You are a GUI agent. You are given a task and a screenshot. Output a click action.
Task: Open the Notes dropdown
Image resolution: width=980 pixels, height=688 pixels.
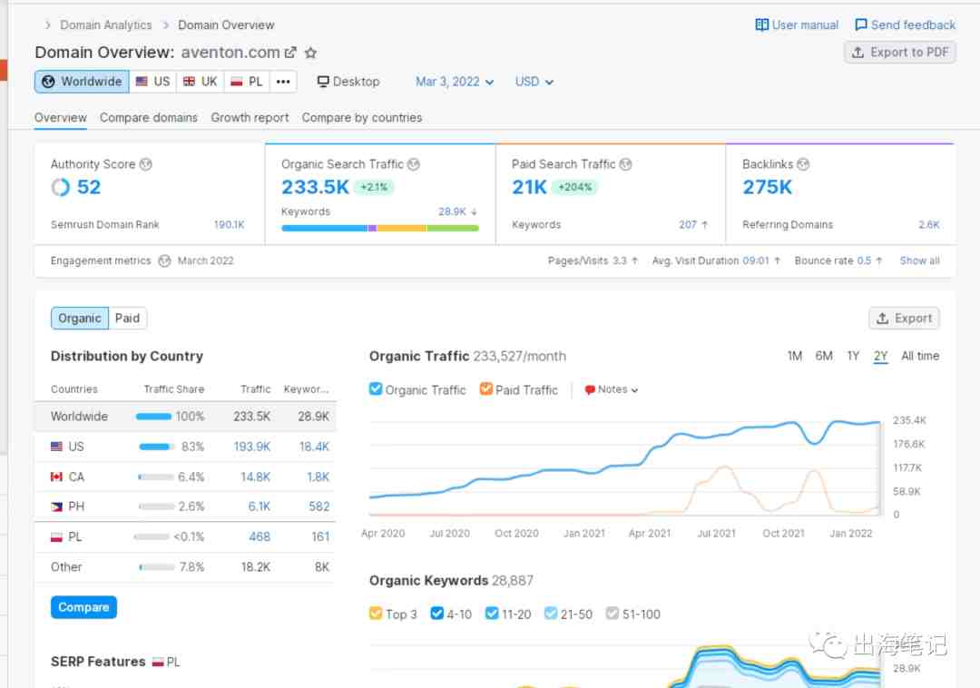click(x=611, y=389)
